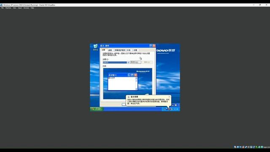Open the VirtualBox View menu
270x152 pixels.
[x=14, y=8]
